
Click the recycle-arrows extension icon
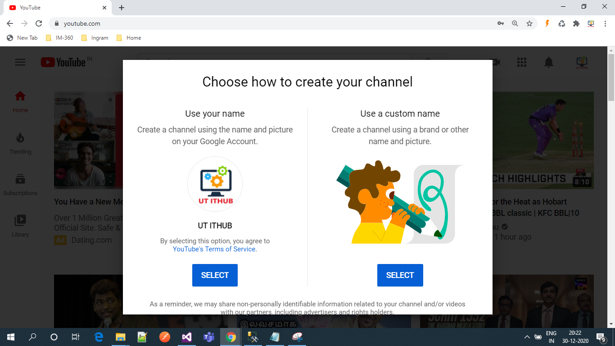click(x=562, y=23)
